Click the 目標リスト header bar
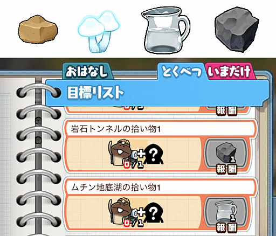The image size is (276, 236). [157, 93]
